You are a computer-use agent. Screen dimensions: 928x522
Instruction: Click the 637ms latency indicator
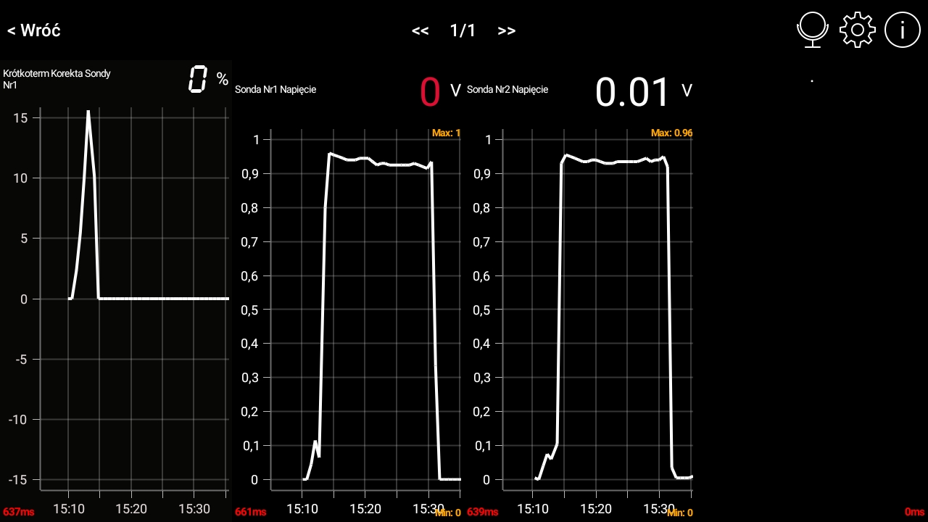[x=19, y=512]
